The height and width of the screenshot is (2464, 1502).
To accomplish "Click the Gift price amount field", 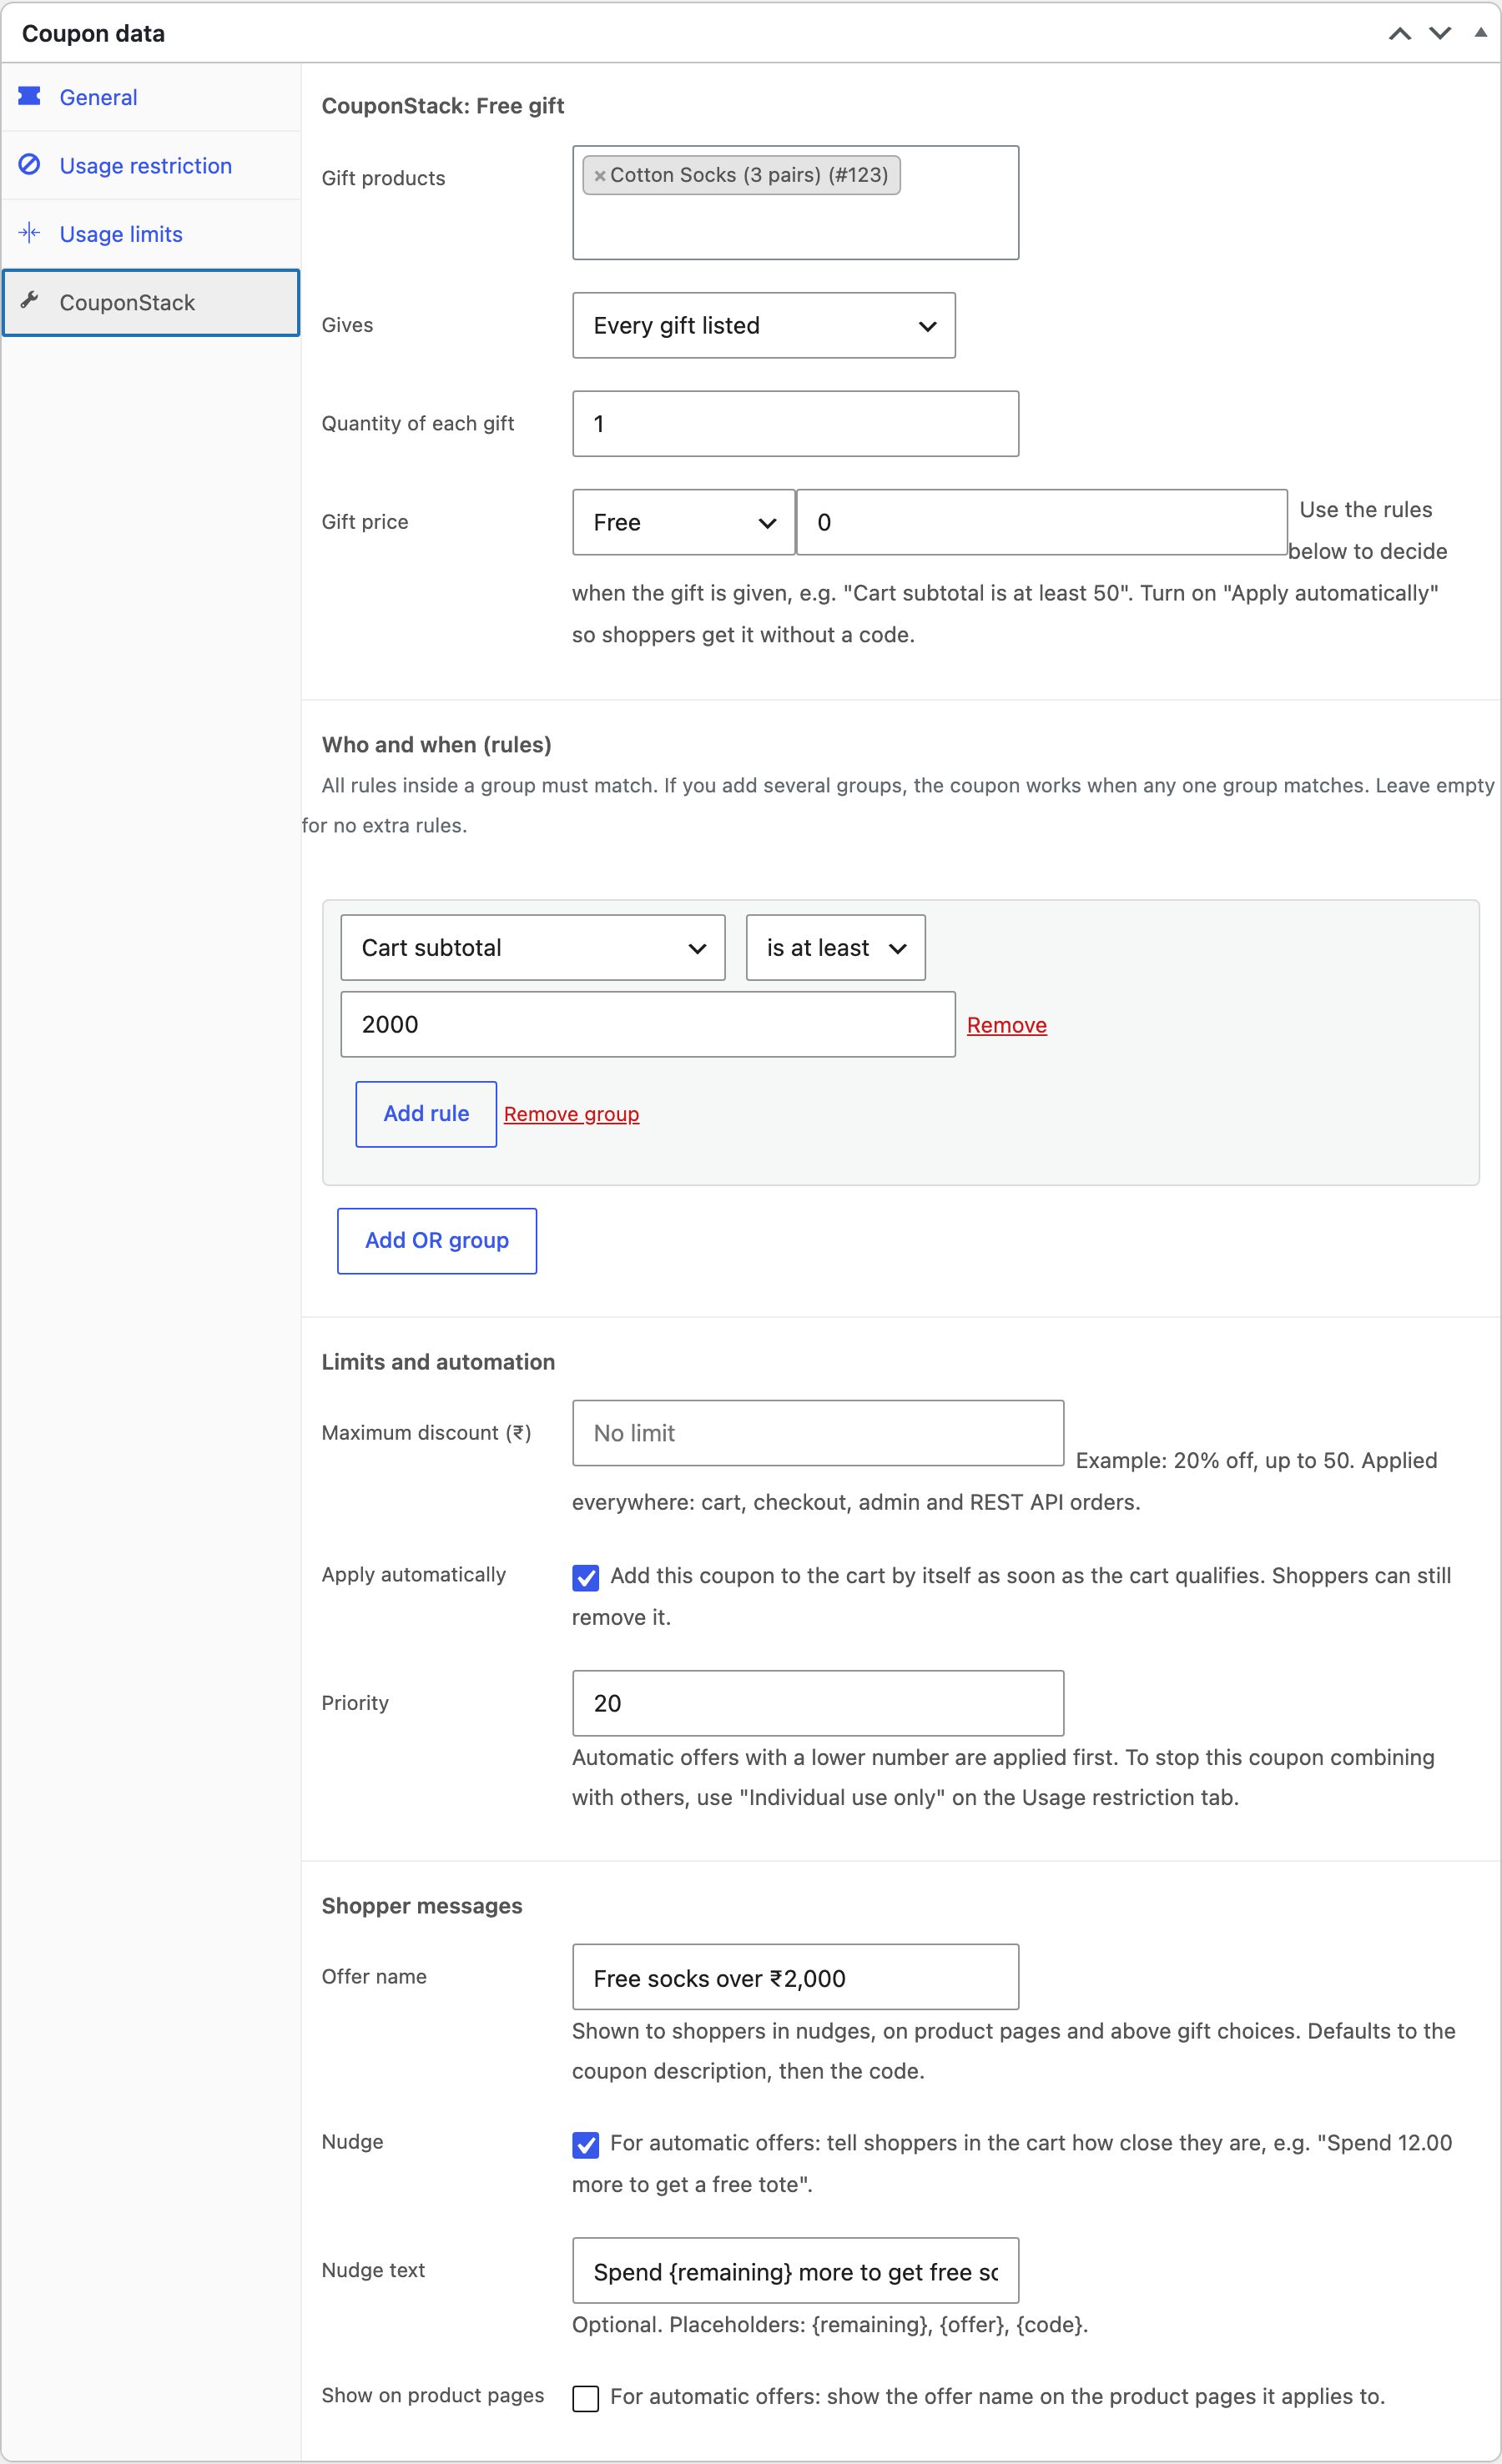I will [x=1041, y=522].
